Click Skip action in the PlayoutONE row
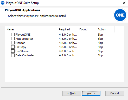Image resolution: width=128 pixels, height=100 pixels. pos(100,35)
